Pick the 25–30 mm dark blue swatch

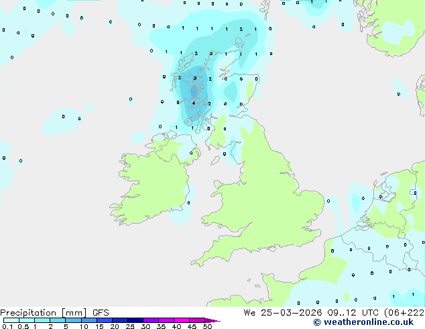[135, 320]
